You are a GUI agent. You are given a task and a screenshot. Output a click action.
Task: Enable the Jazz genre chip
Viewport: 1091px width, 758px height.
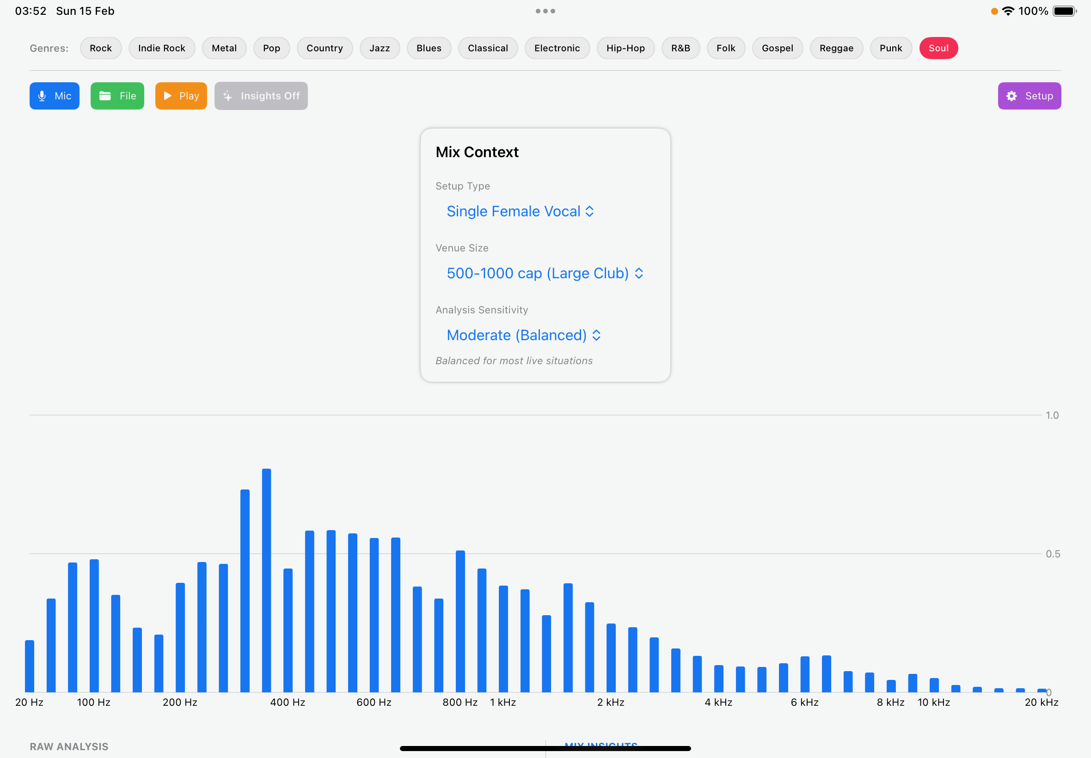coord(380,48)
